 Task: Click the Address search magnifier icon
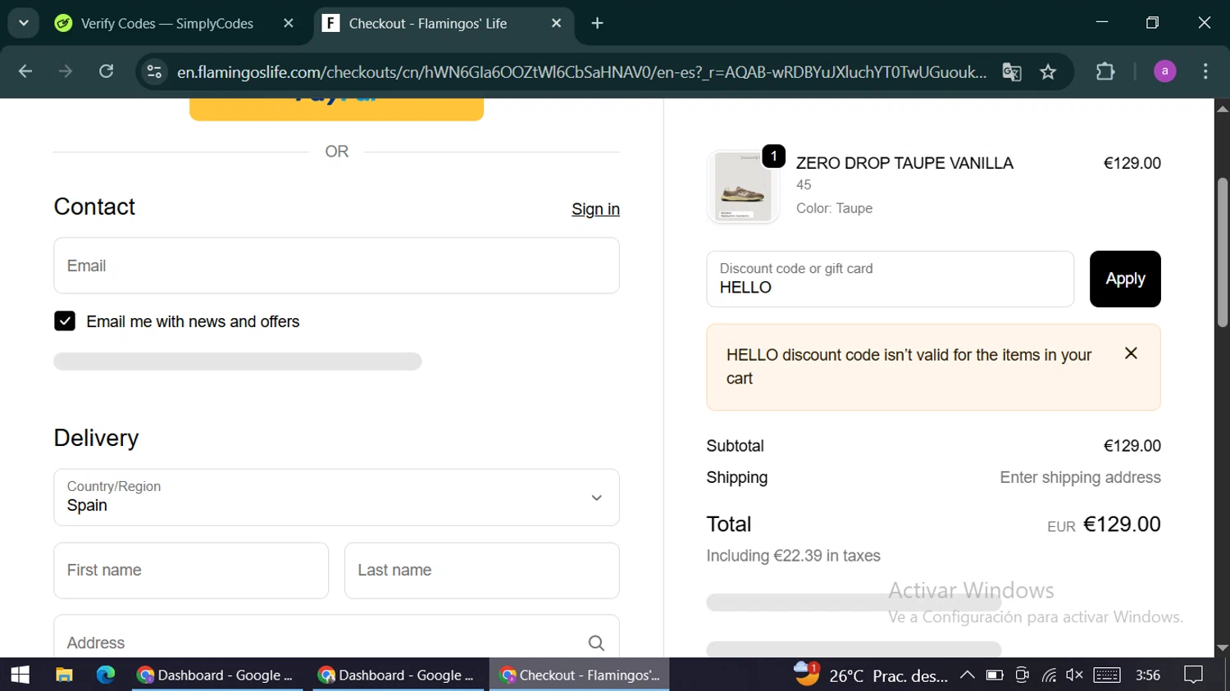(x=596, y=643)
